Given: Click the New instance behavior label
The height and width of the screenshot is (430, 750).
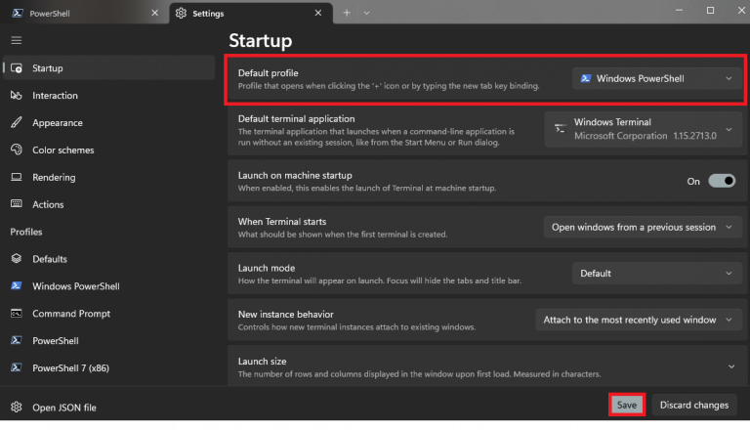Looking at the screenshot, I should (x=285, y=315).
